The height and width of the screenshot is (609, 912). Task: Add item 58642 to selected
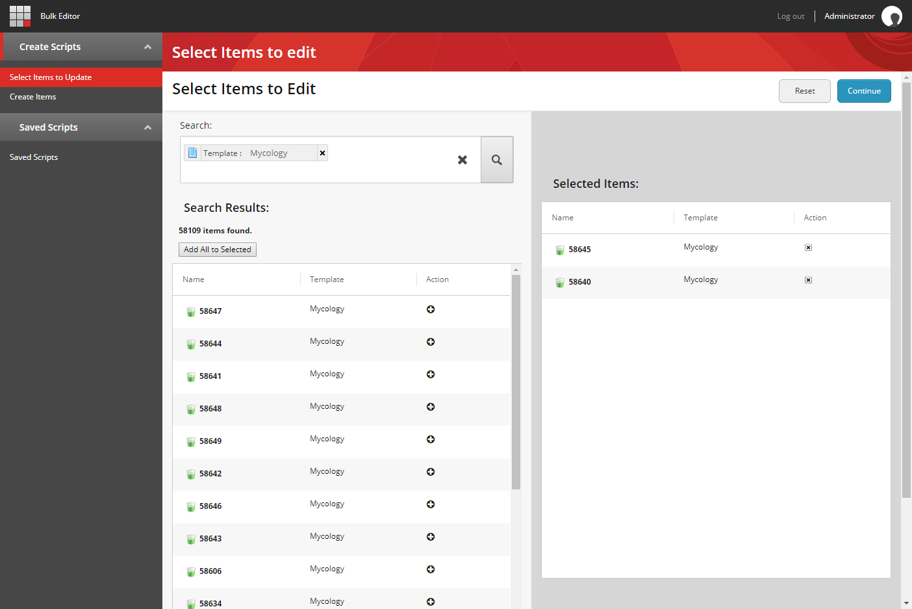(431, 472)
